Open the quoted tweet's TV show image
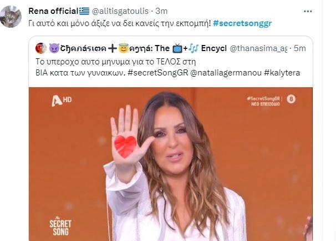 click(x=171, y=164)
